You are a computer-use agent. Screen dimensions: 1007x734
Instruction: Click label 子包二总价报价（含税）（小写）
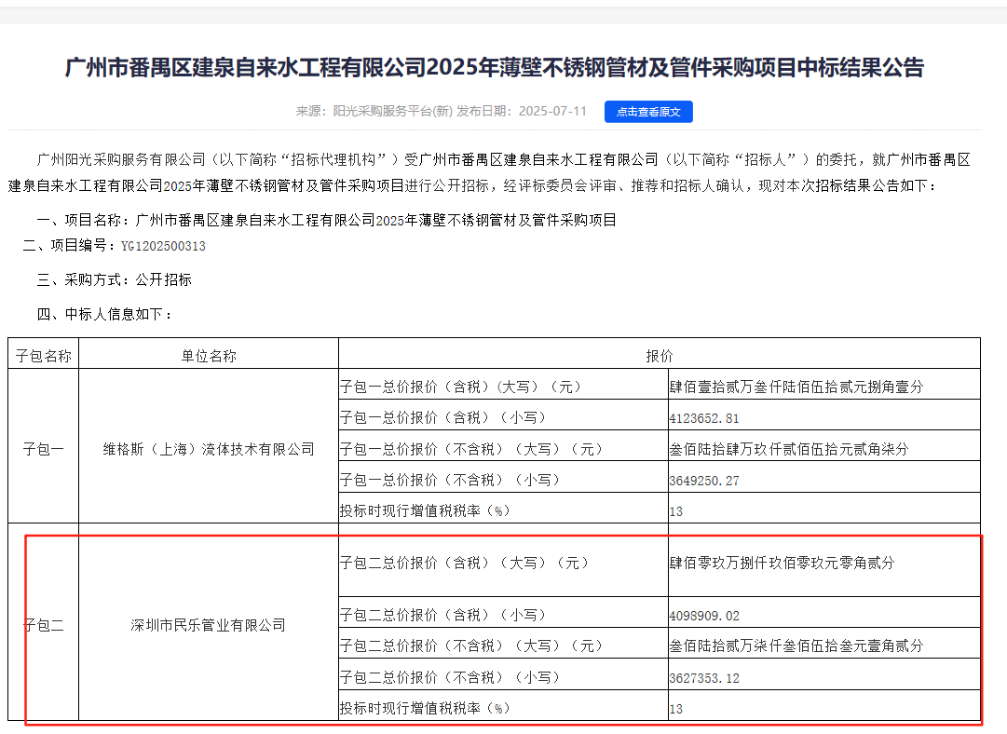pyautogui.click(x=442, y=615)
